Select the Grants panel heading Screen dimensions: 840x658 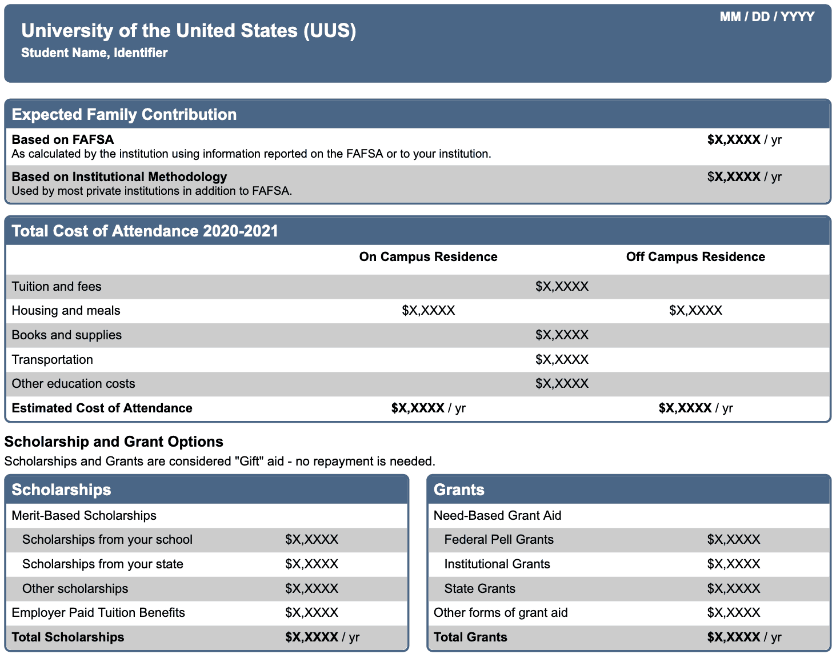(x=459, y=490)
